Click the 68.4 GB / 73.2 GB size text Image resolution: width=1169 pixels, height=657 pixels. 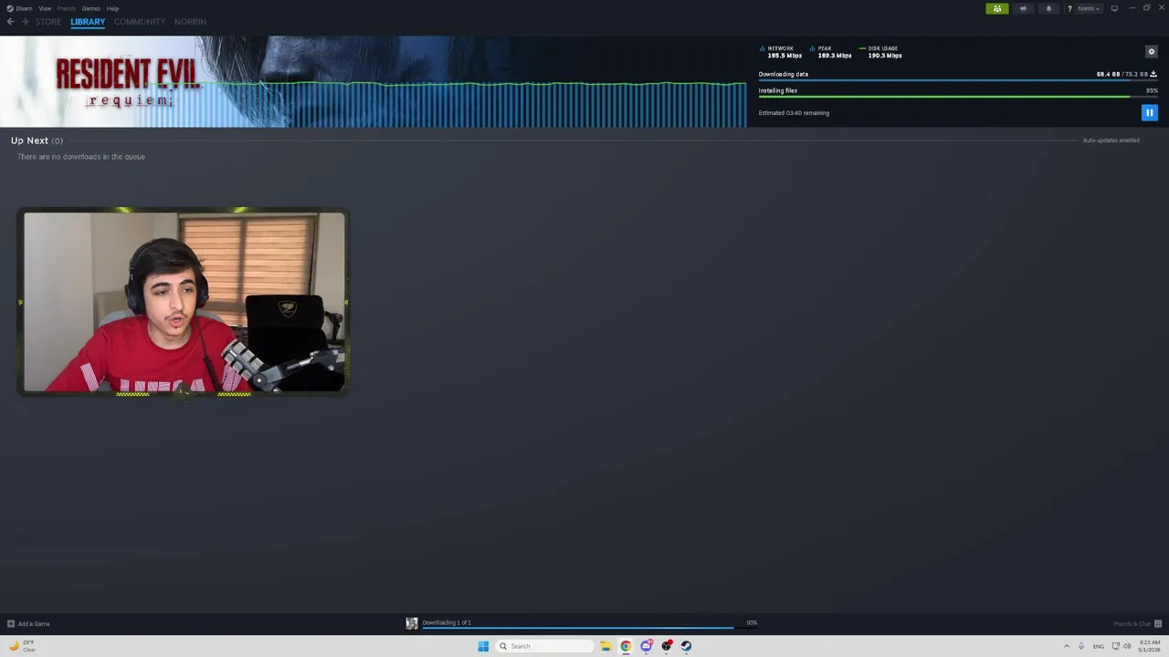1122,74
